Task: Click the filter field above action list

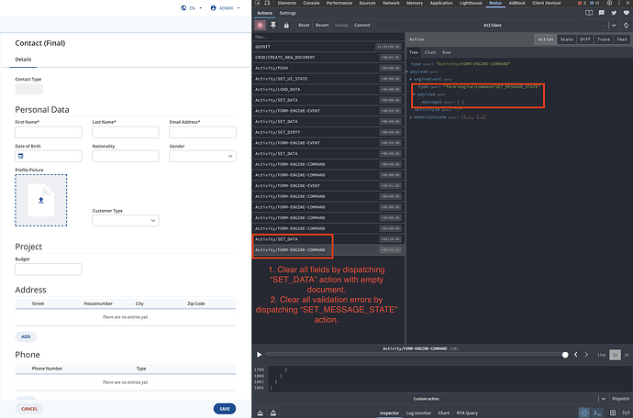Action: 328,37
